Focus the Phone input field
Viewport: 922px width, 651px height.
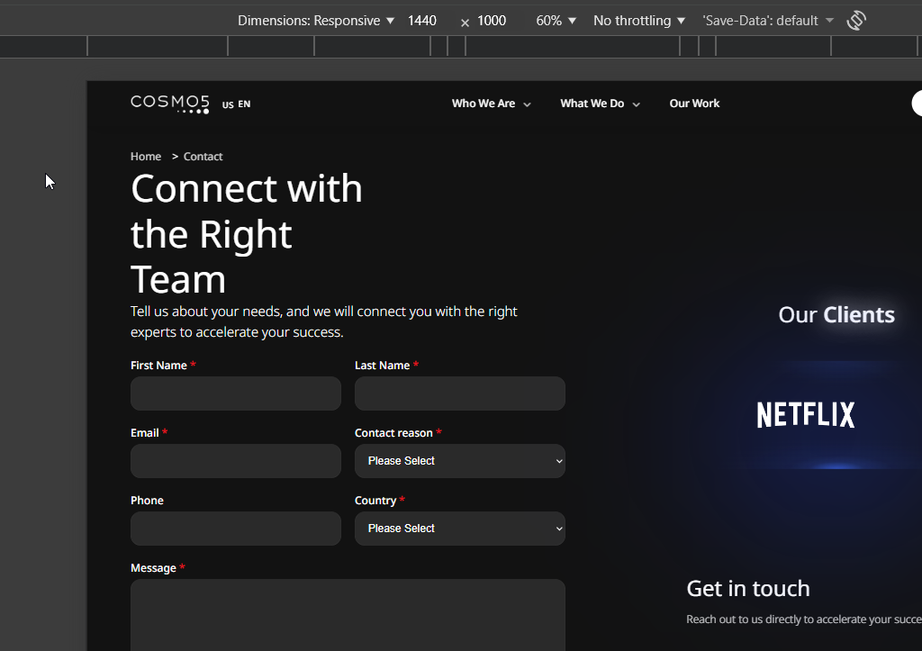coord(236,529)
